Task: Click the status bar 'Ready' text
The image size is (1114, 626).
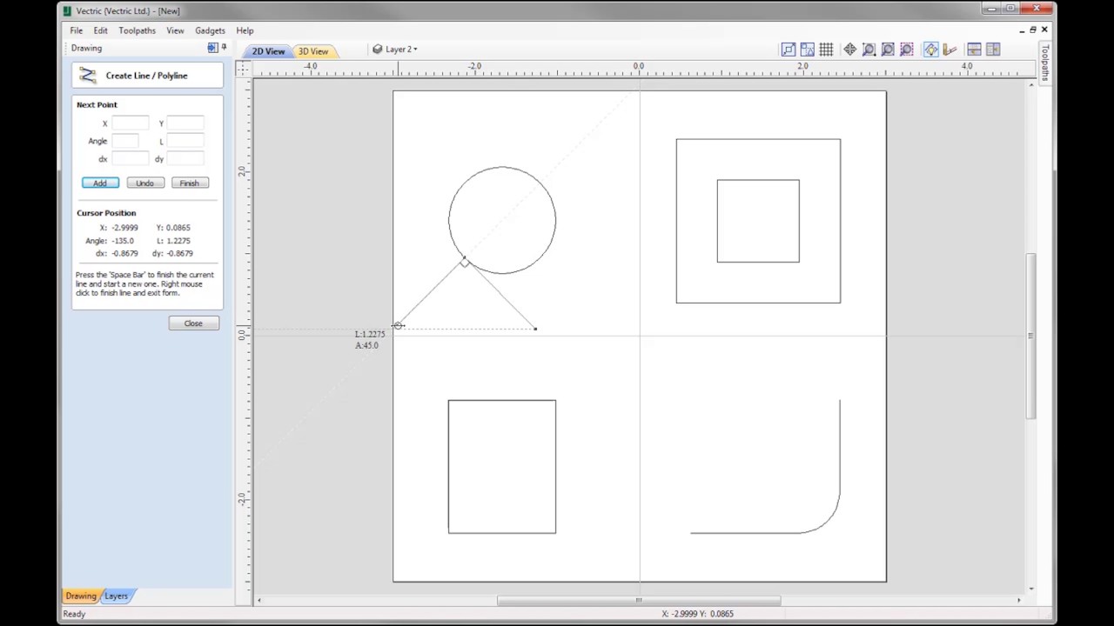Action: [x=74, y=614]
